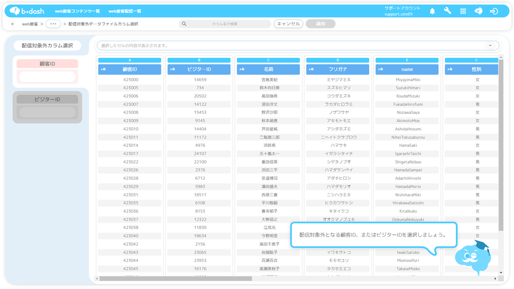Viewport: 514px width, 289px height.
Task: Click the logout arrow icon
Action: click(x=494, y=11)
